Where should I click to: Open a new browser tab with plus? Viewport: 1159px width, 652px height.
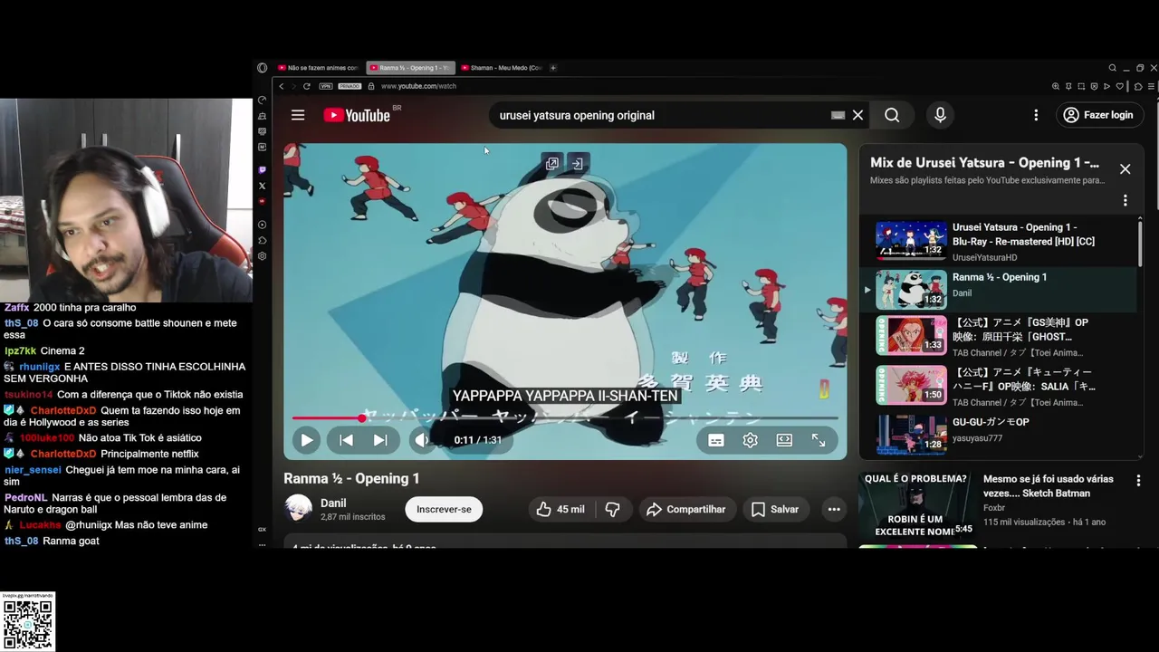[553, 68]
